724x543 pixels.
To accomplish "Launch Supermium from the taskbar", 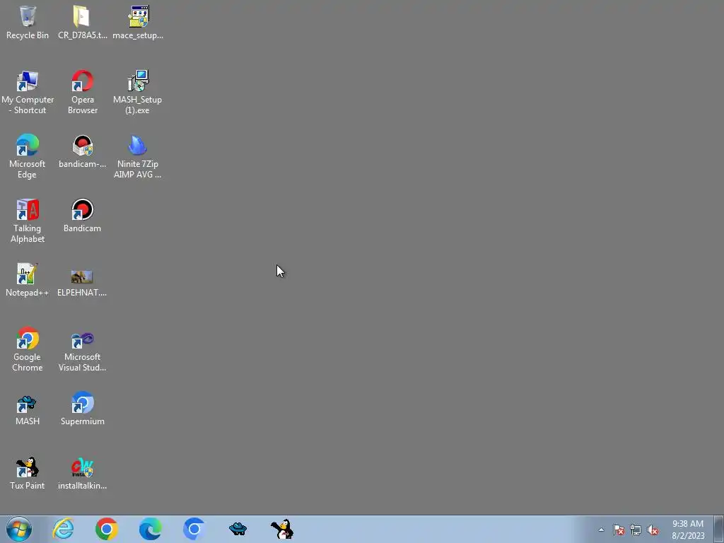I will click(x=194, y=529).
